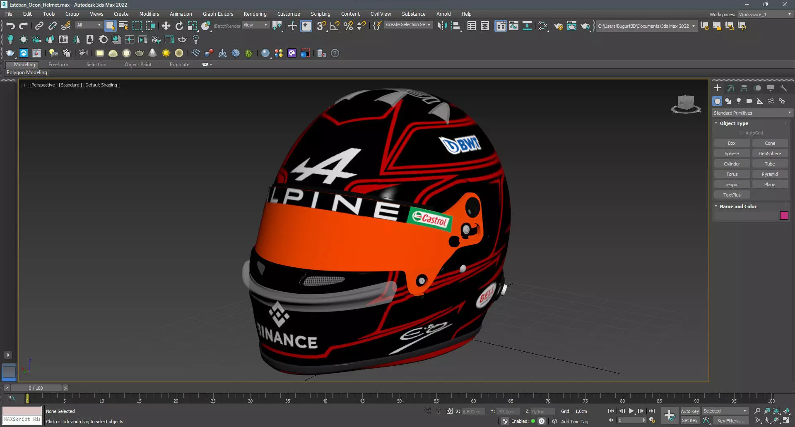Toggle Absolute/Offset transform mode icon
This screenshot has height=427, width=795.
click(x=450, y=411)
